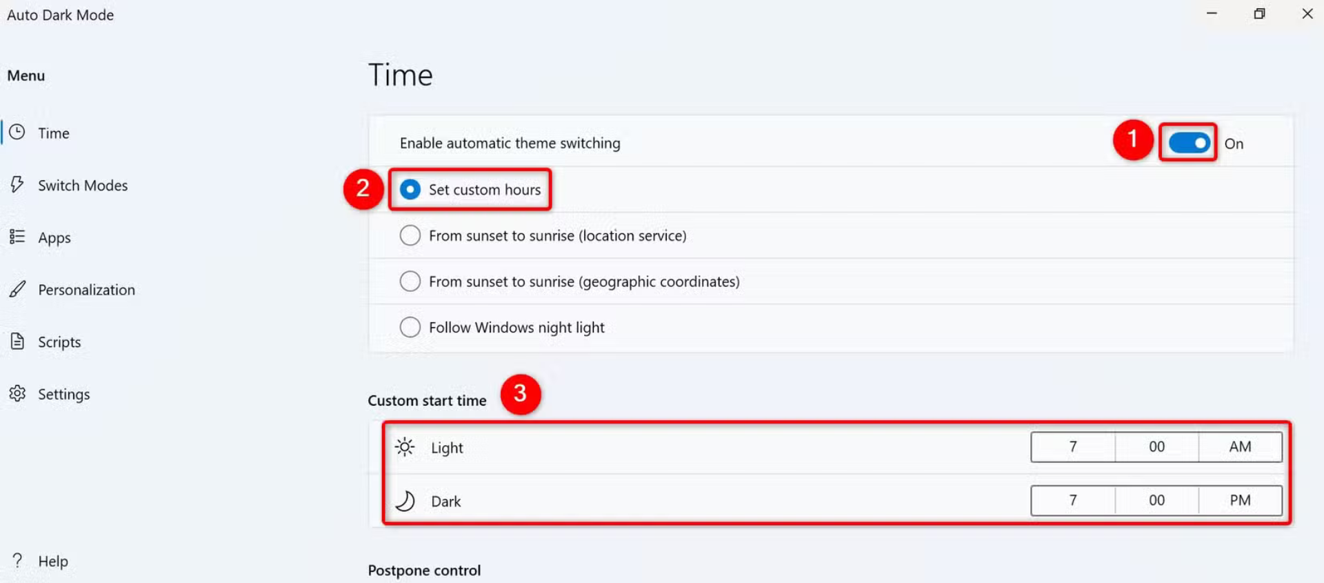Disable automatic theme switching
1324x583 pixels.
pos(1187,143)
